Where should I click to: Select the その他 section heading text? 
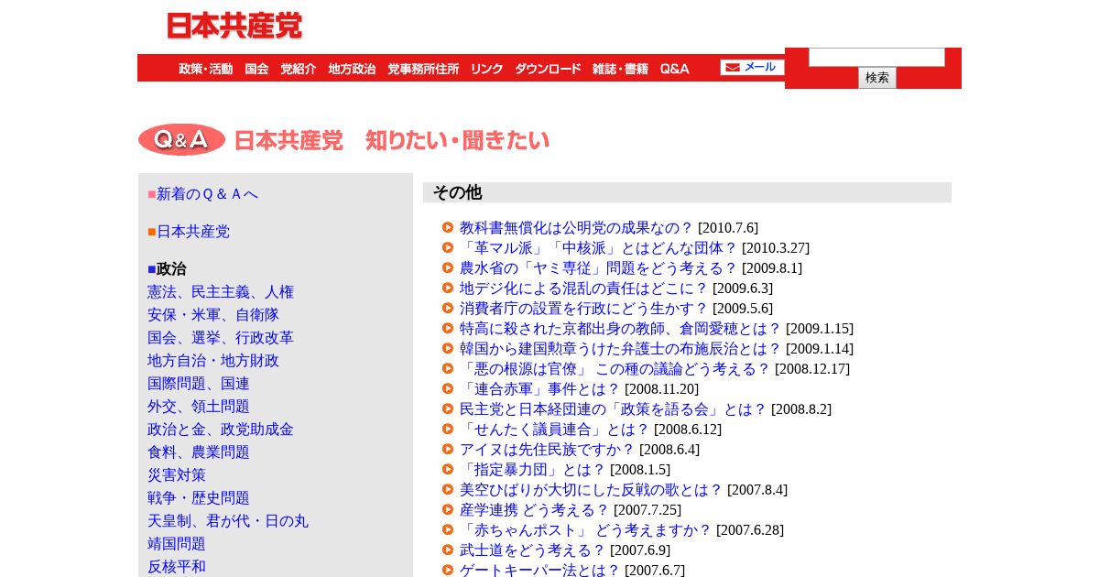457,192
